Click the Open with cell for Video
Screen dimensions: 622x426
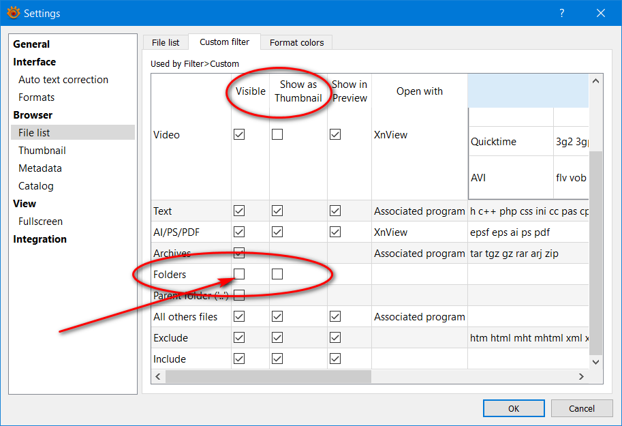coord(419,135)
